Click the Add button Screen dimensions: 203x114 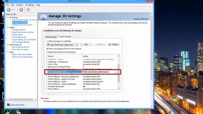pos(86,44)
